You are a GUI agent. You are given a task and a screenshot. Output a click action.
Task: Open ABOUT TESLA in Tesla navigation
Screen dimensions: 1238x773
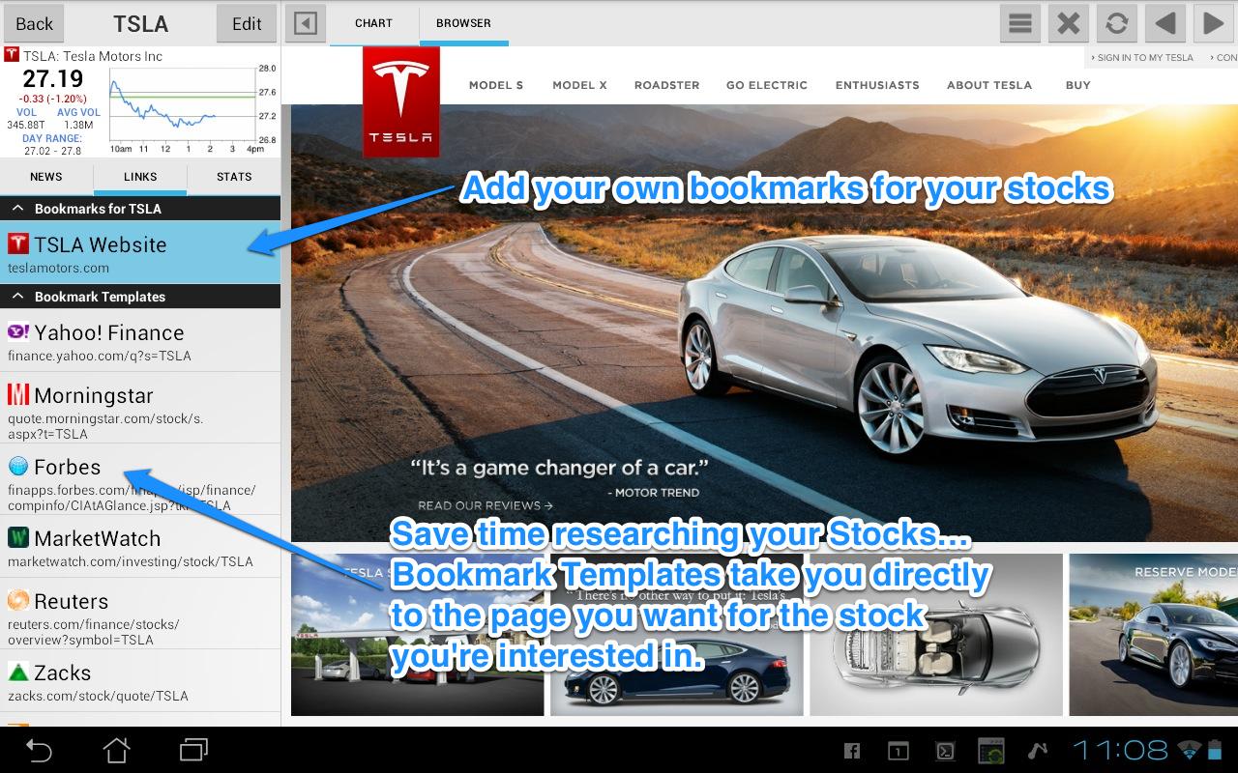(x=989, y=85)
